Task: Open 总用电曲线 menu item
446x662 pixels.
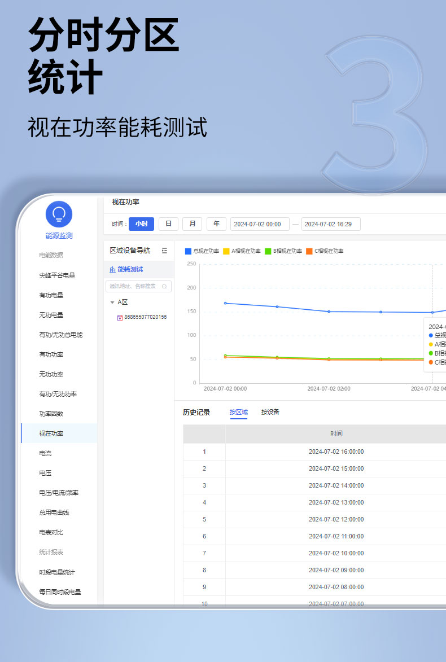Action: (x=54, y=512)
